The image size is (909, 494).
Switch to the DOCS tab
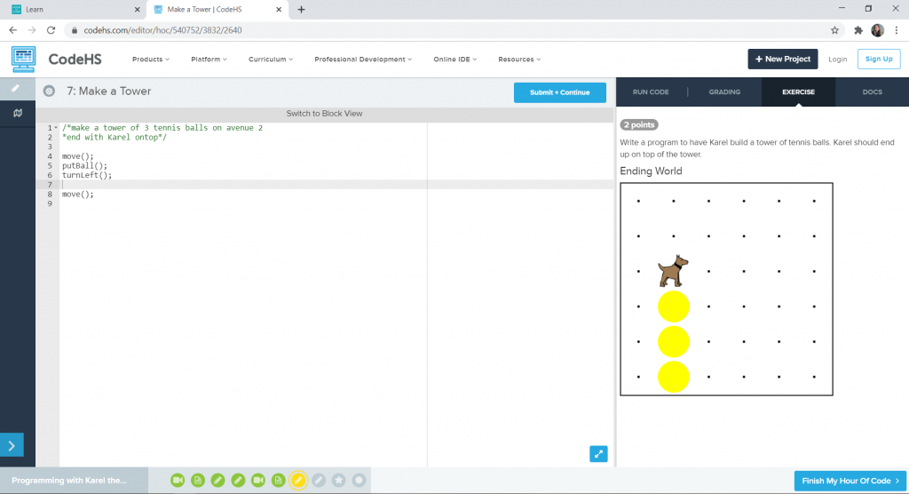coord(872,92)
